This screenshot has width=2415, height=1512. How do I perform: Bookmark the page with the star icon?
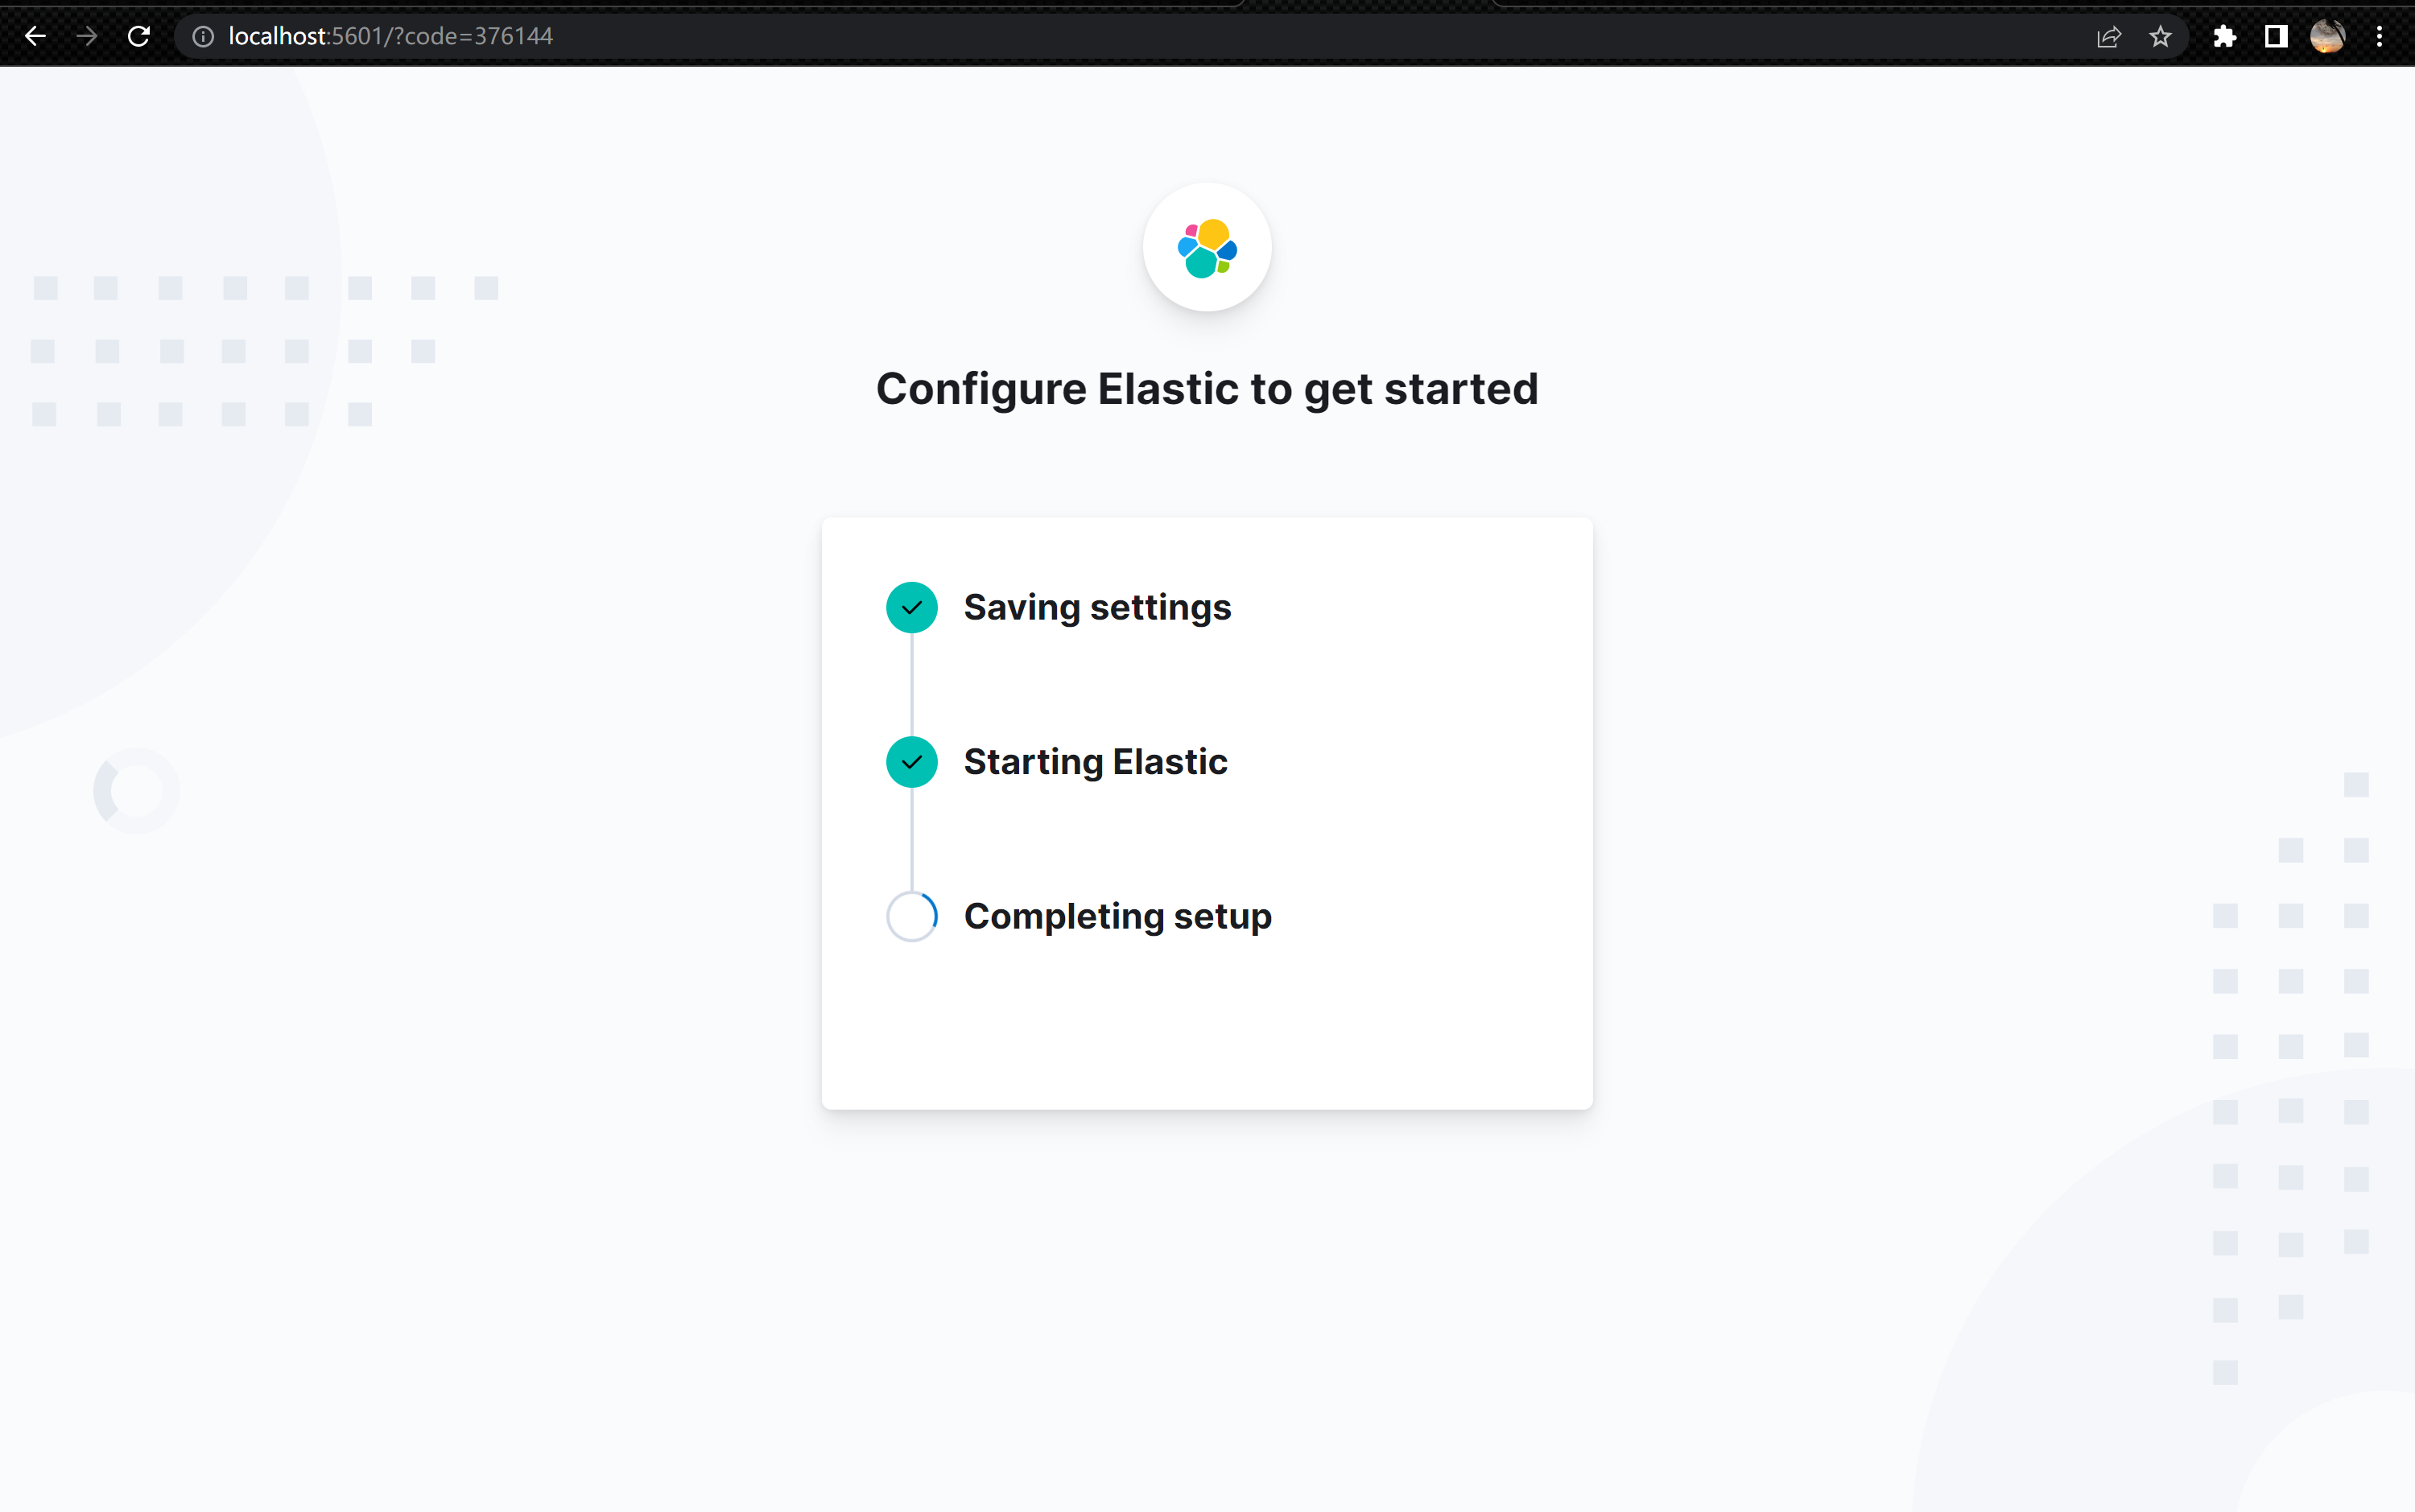point(2159,36)
